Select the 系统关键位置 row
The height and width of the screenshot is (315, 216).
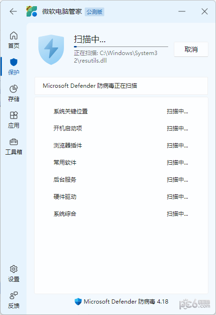(x=121, y=111)
